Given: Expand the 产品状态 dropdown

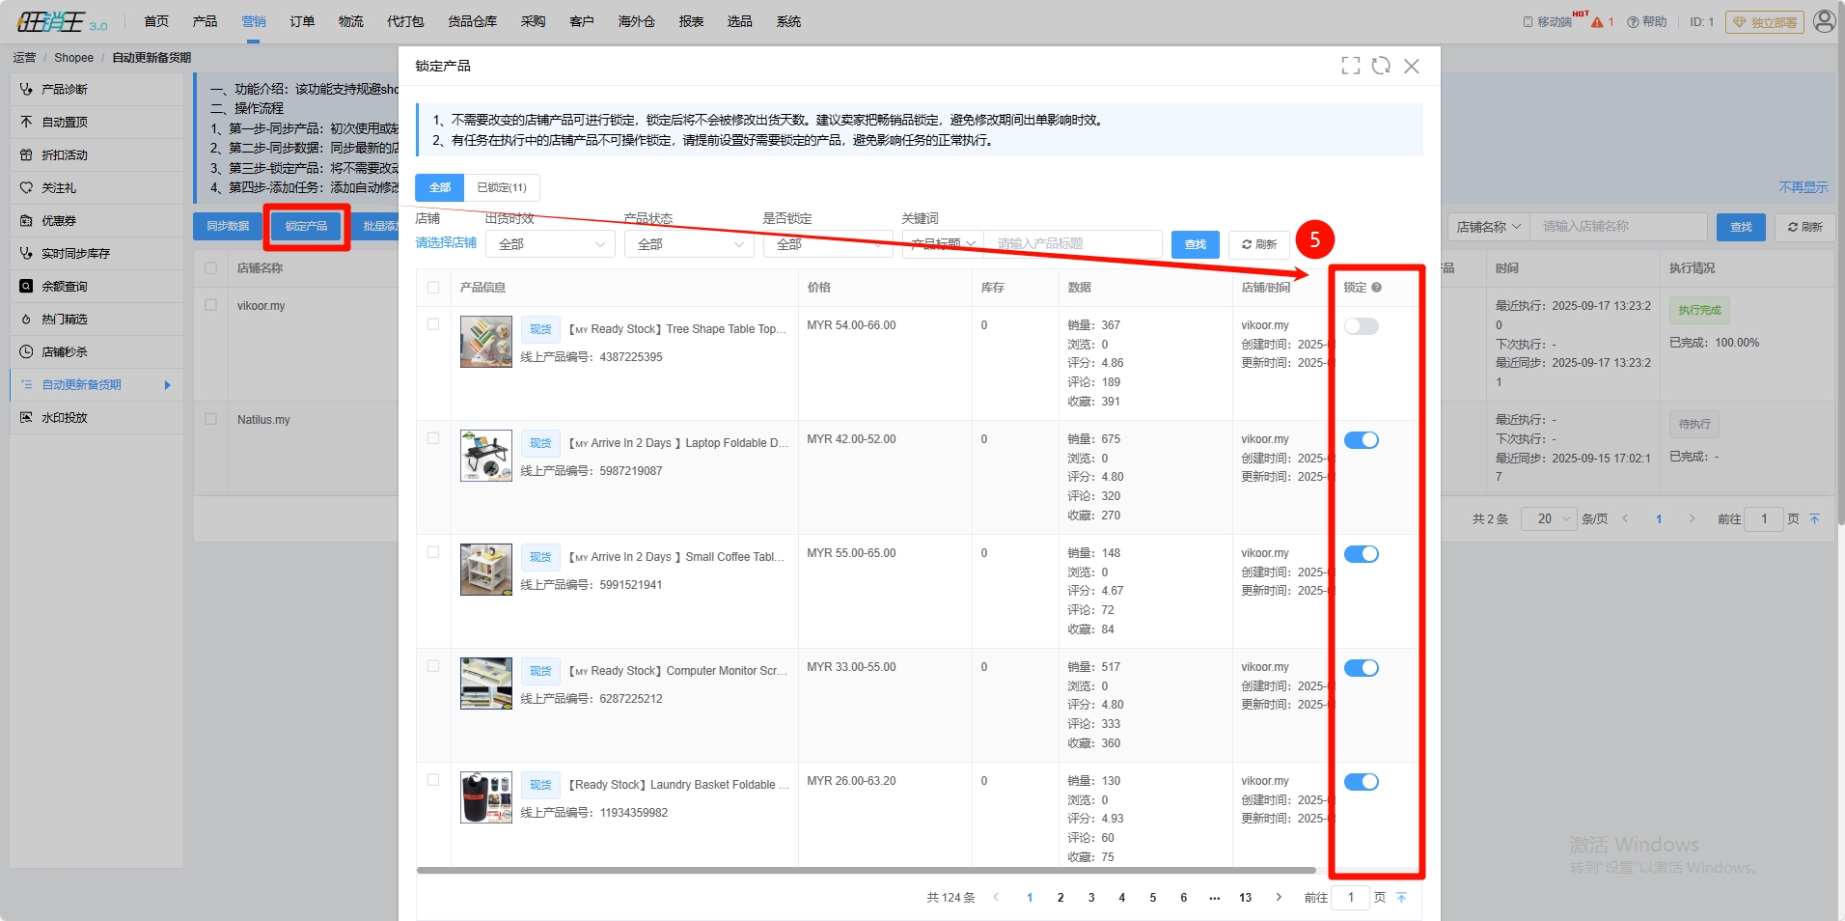Looking at the screenshot, I should [x=689, y=244].
